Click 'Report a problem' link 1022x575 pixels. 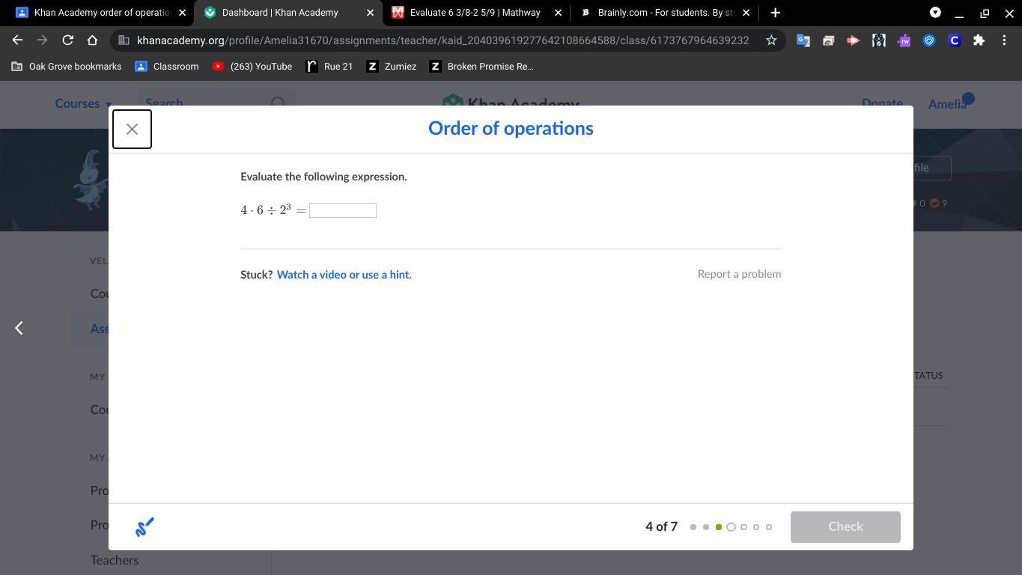739,274
